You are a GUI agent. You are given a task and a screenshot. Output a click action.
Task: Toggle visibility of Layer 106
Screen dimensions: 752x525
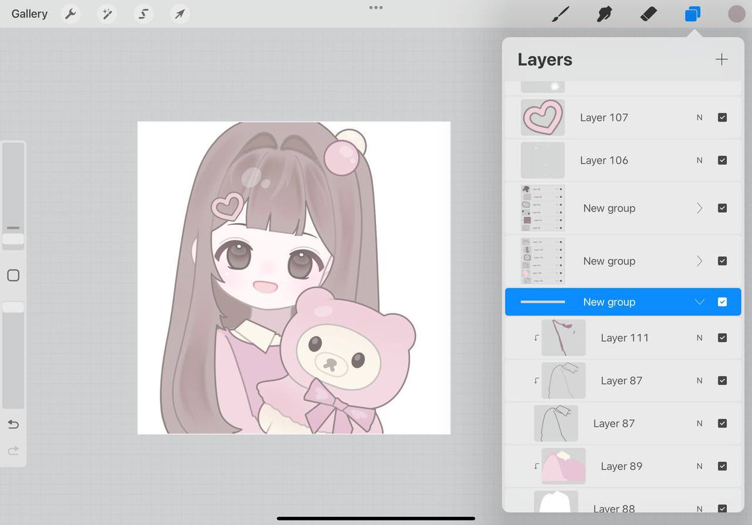[722, 160]
